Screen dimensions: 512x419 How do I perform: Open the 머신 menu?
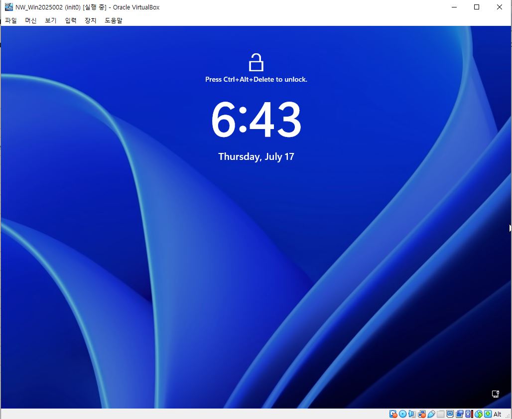(31, 20)
